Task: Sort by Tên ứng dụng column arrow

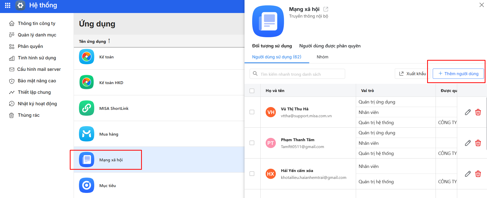Action: tap(109, 41)
